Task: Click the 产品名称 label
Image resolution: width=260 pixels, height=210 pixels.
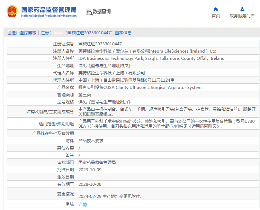Action: point(65,87)
